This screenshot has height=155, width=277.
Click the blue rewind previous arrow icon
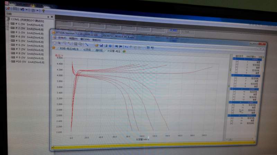coord(116,46)
